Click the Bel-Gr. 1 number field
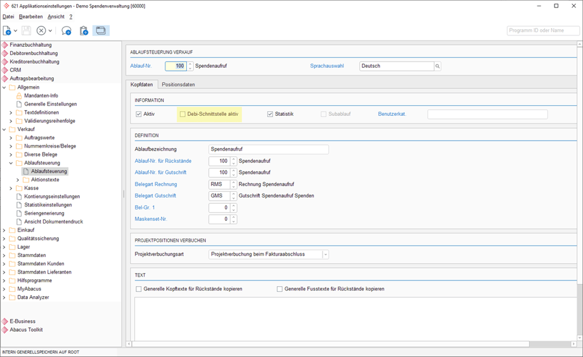The height and width of the screenshot is (357, 583). 219,208
